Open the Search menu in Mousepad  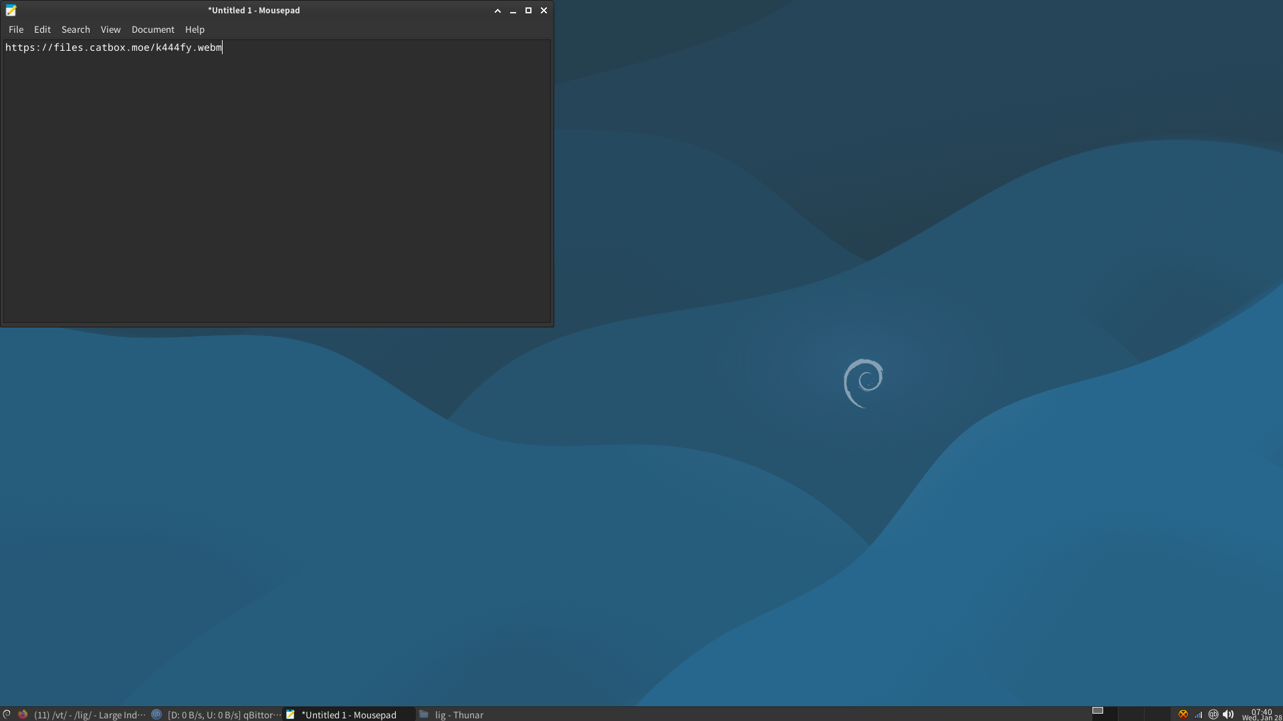(76, 29)
